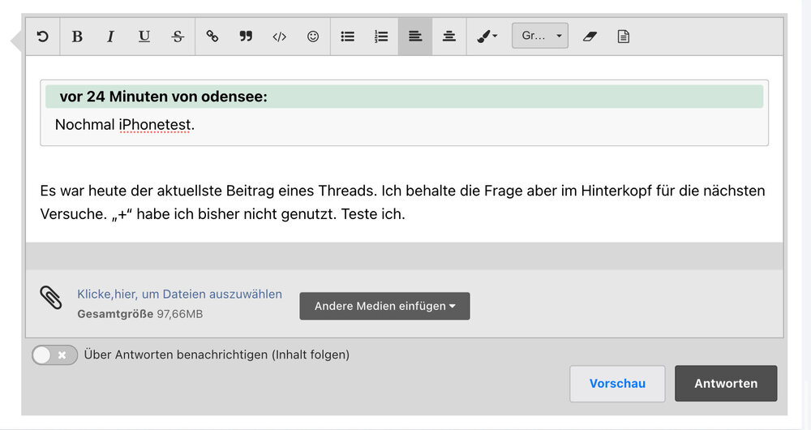Align text to the left
The width and height of the screenshot is (811, 430).
pos(415,37)
